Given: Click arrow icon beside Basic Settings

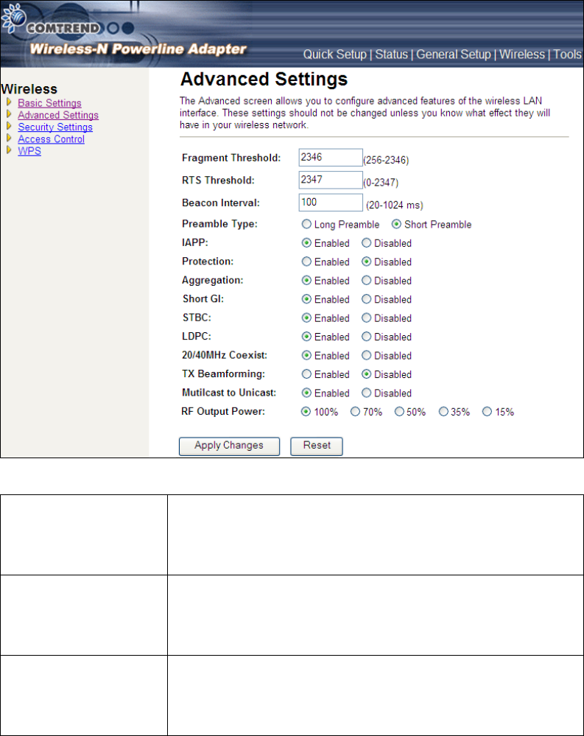Looking at the screenshot, I should (9, 102).
